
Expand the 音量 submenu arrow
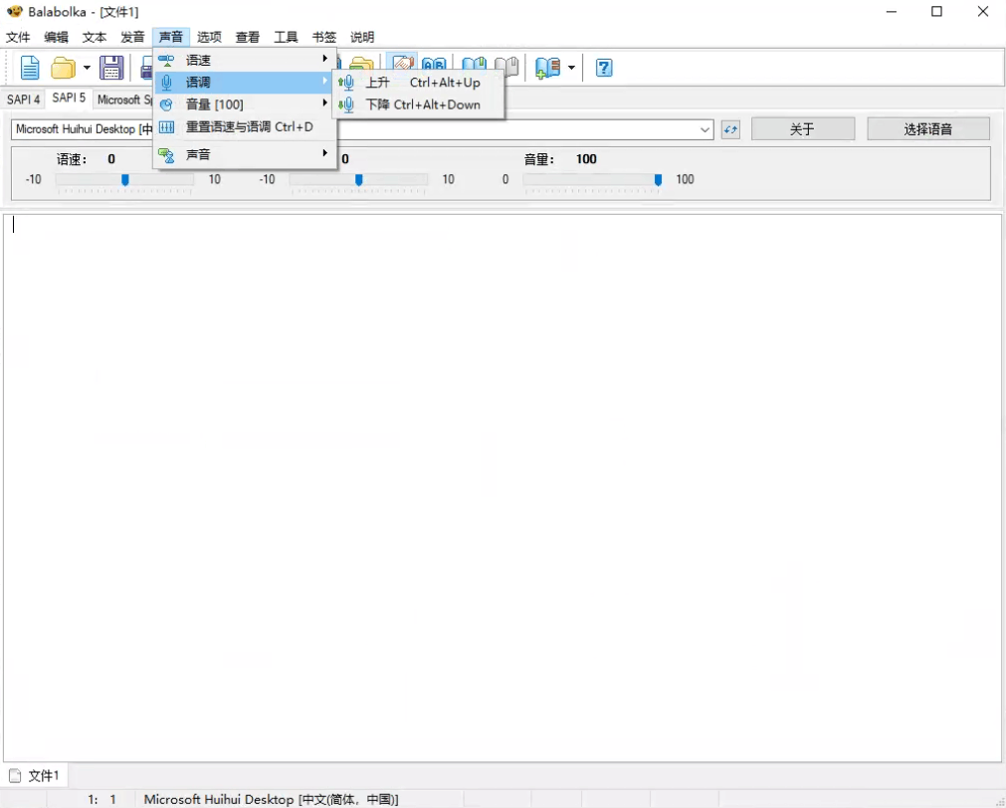pos(325,102)
